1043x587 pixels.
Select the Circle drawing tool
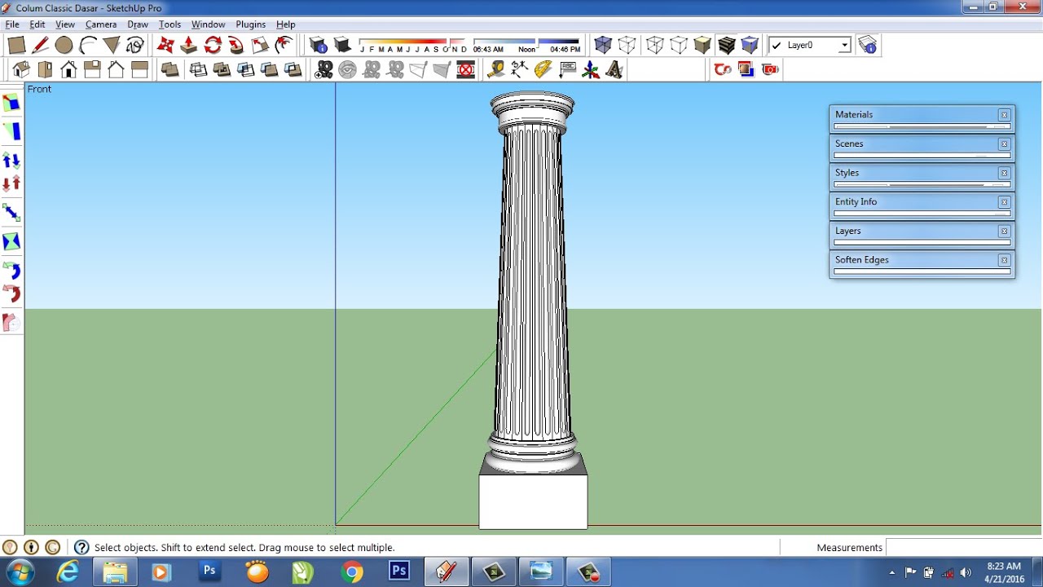tap(64, 46)
